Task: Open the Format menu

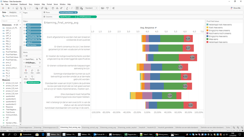Action: [49, 4]
